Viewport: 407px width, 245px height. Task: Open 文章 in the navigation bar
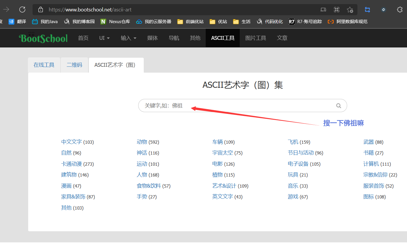pos(282,38)
